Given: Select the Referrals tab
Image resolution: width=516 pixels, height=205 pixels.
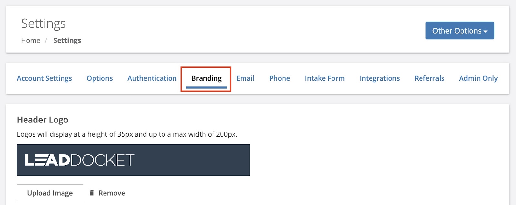Looking at the screenshot, I should click(429, 78).
